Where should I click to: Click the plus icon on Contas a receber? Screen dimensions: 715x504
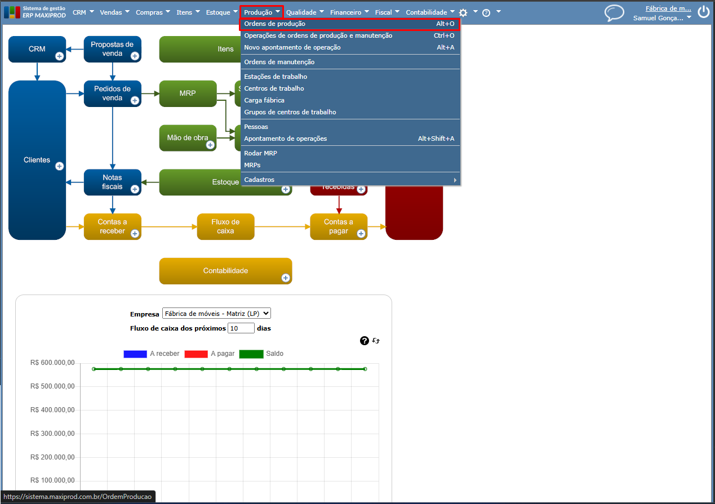(135, 234)
